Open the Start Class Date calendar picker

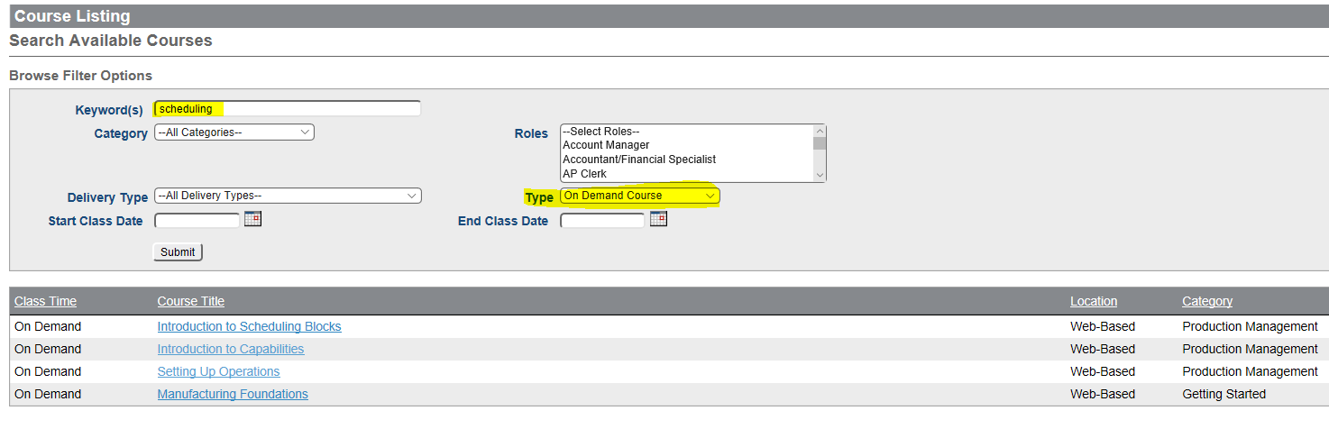click(252, 218)
